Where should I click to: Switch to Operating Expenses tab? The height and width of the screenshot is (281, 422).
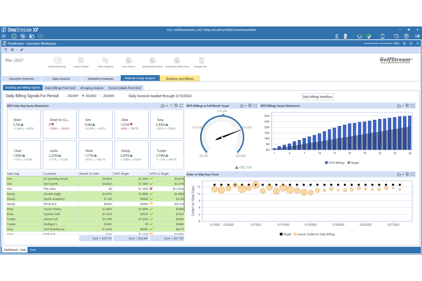(101, 79)
